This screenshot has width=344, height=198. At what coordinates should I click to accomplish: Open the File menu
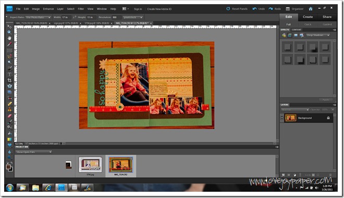18,9
